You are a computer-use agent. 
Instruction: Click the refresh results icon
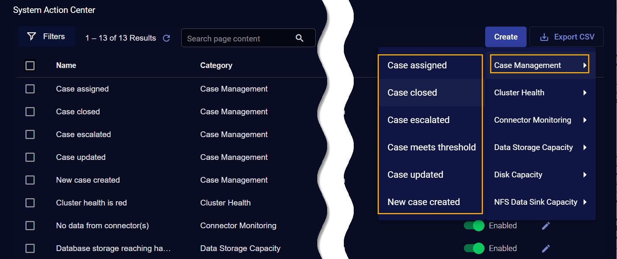tap(166, 38)
